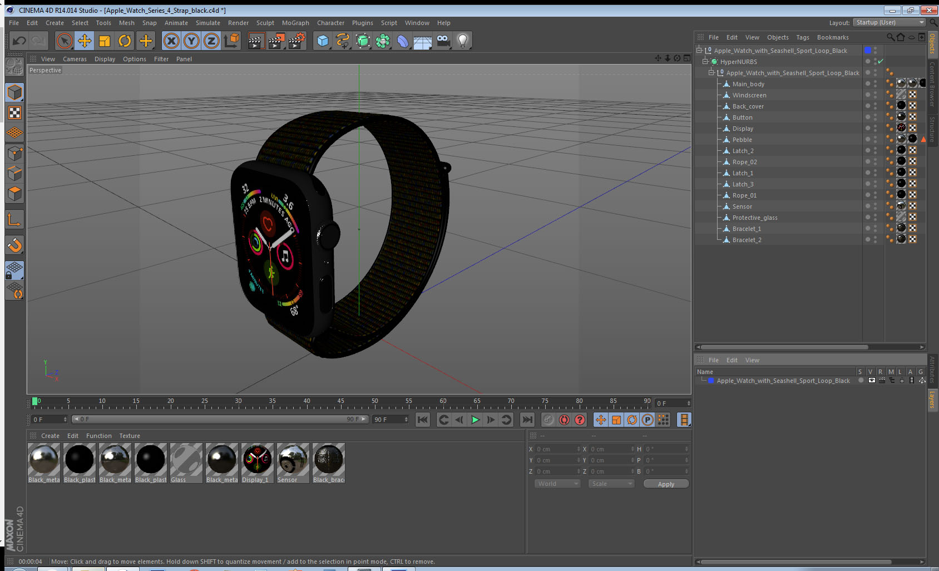Click the preview range slider bar

[220, 419]
